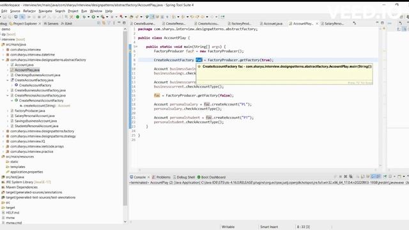Click the green Run toolbar icon
Image resolution: width=409 pixels, height=230 pixels.
[93, 17]
